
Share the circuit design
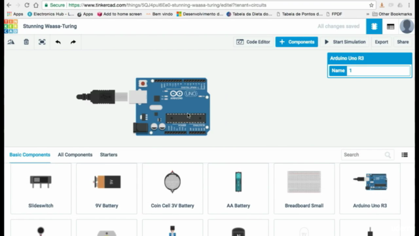(403, 42)
